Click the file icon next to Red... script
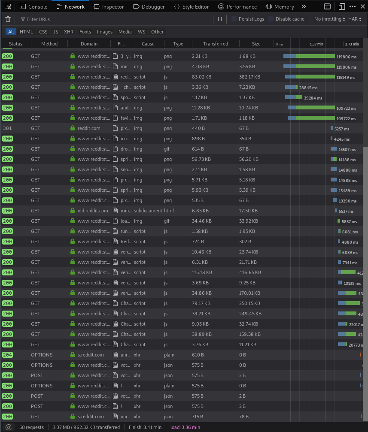 116,242
